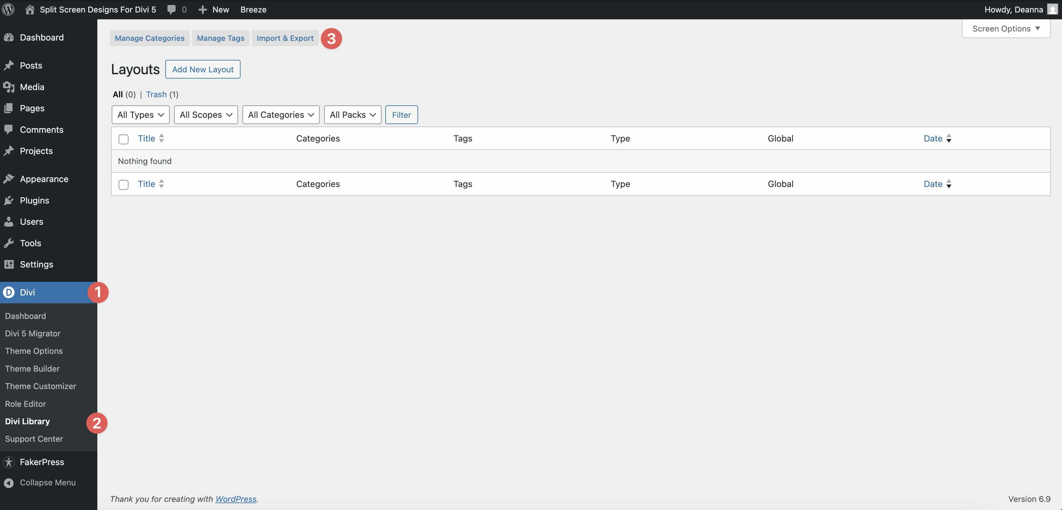Check the select-all checkbox in table header
Screen dimensions: 1062x510
point(123,139)
